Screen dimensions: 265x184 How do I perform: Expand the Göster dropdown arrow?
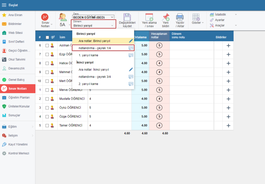click(203, 22)
